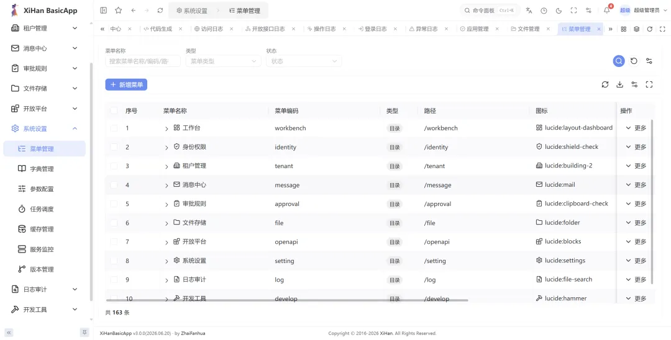Open 更多 dropdown for the log row

tap(636, 279)
